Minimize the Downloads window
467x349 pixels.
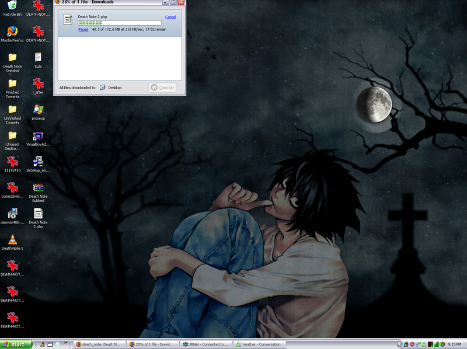point(166,2)
